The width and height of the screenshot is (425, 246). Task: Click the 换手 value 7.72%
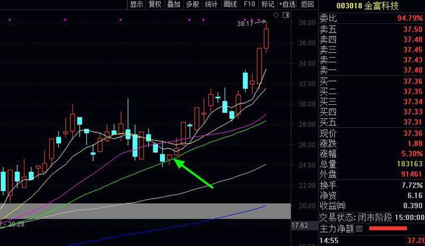pyautogui.click(x=412, y=186)
